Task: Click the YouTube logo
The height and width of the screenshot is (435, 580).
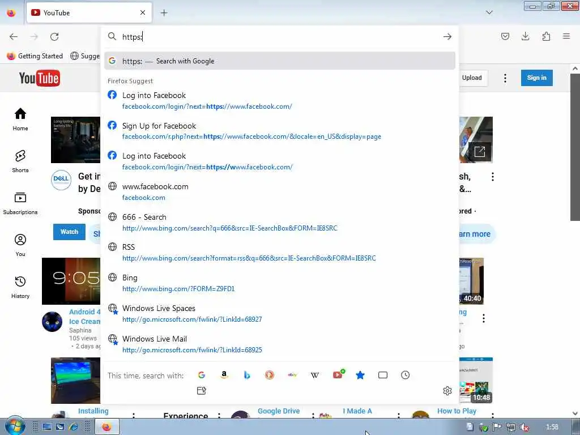Action: pos(40,78)
